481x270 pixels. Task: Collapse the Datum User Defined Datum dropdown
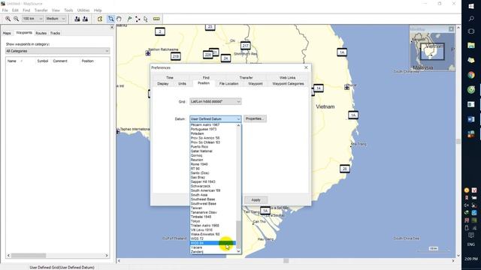[x=216, y=118]
